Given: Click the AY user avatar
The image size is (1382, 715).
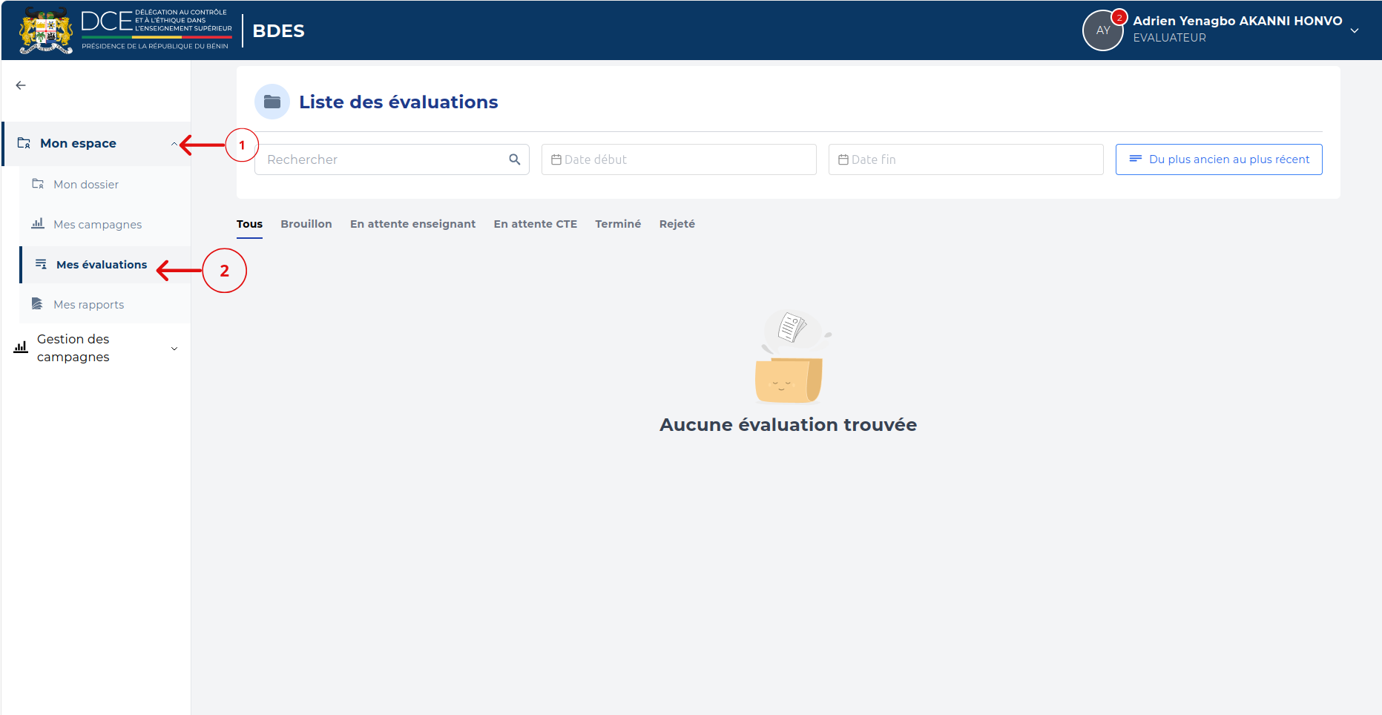Looking at the screenshot, I should coord(1102,30).
